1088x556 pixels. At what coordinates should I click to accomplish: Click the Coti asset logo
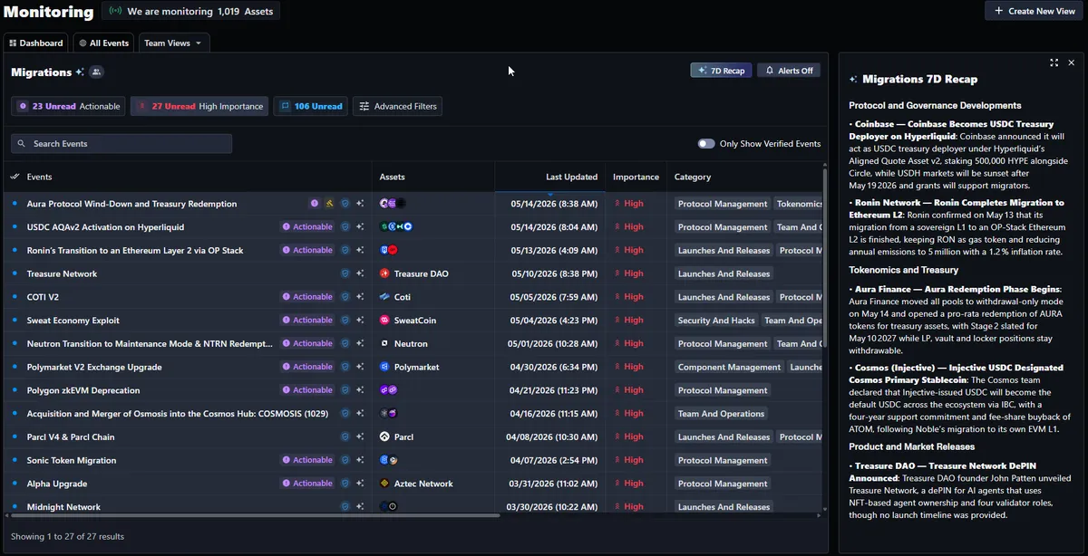point(384,297)
